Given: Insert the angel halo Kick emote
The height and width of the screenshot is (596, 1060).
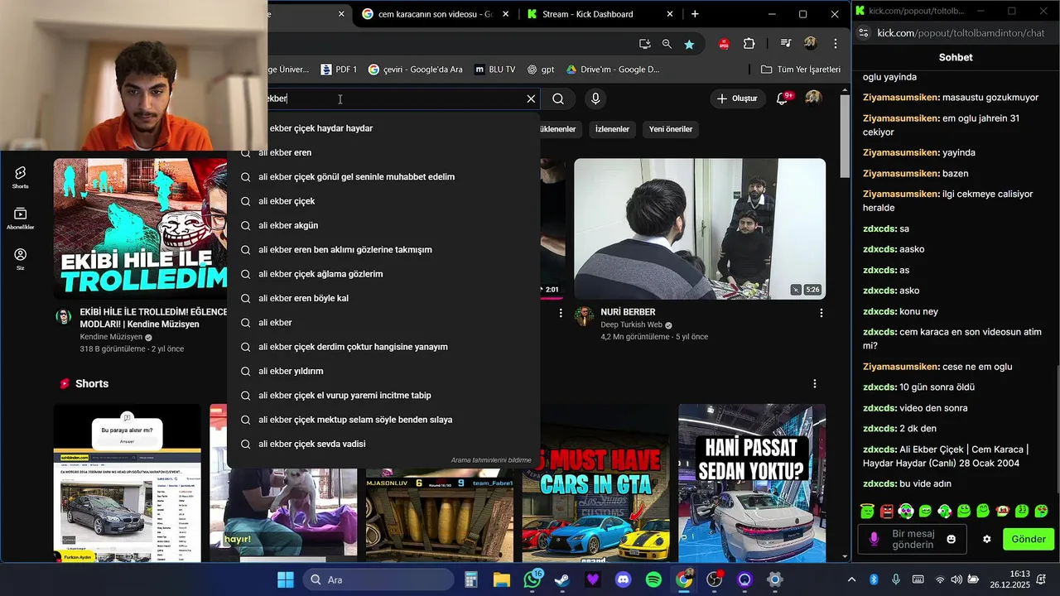Looking at the screenshot, I should [867, 512].
